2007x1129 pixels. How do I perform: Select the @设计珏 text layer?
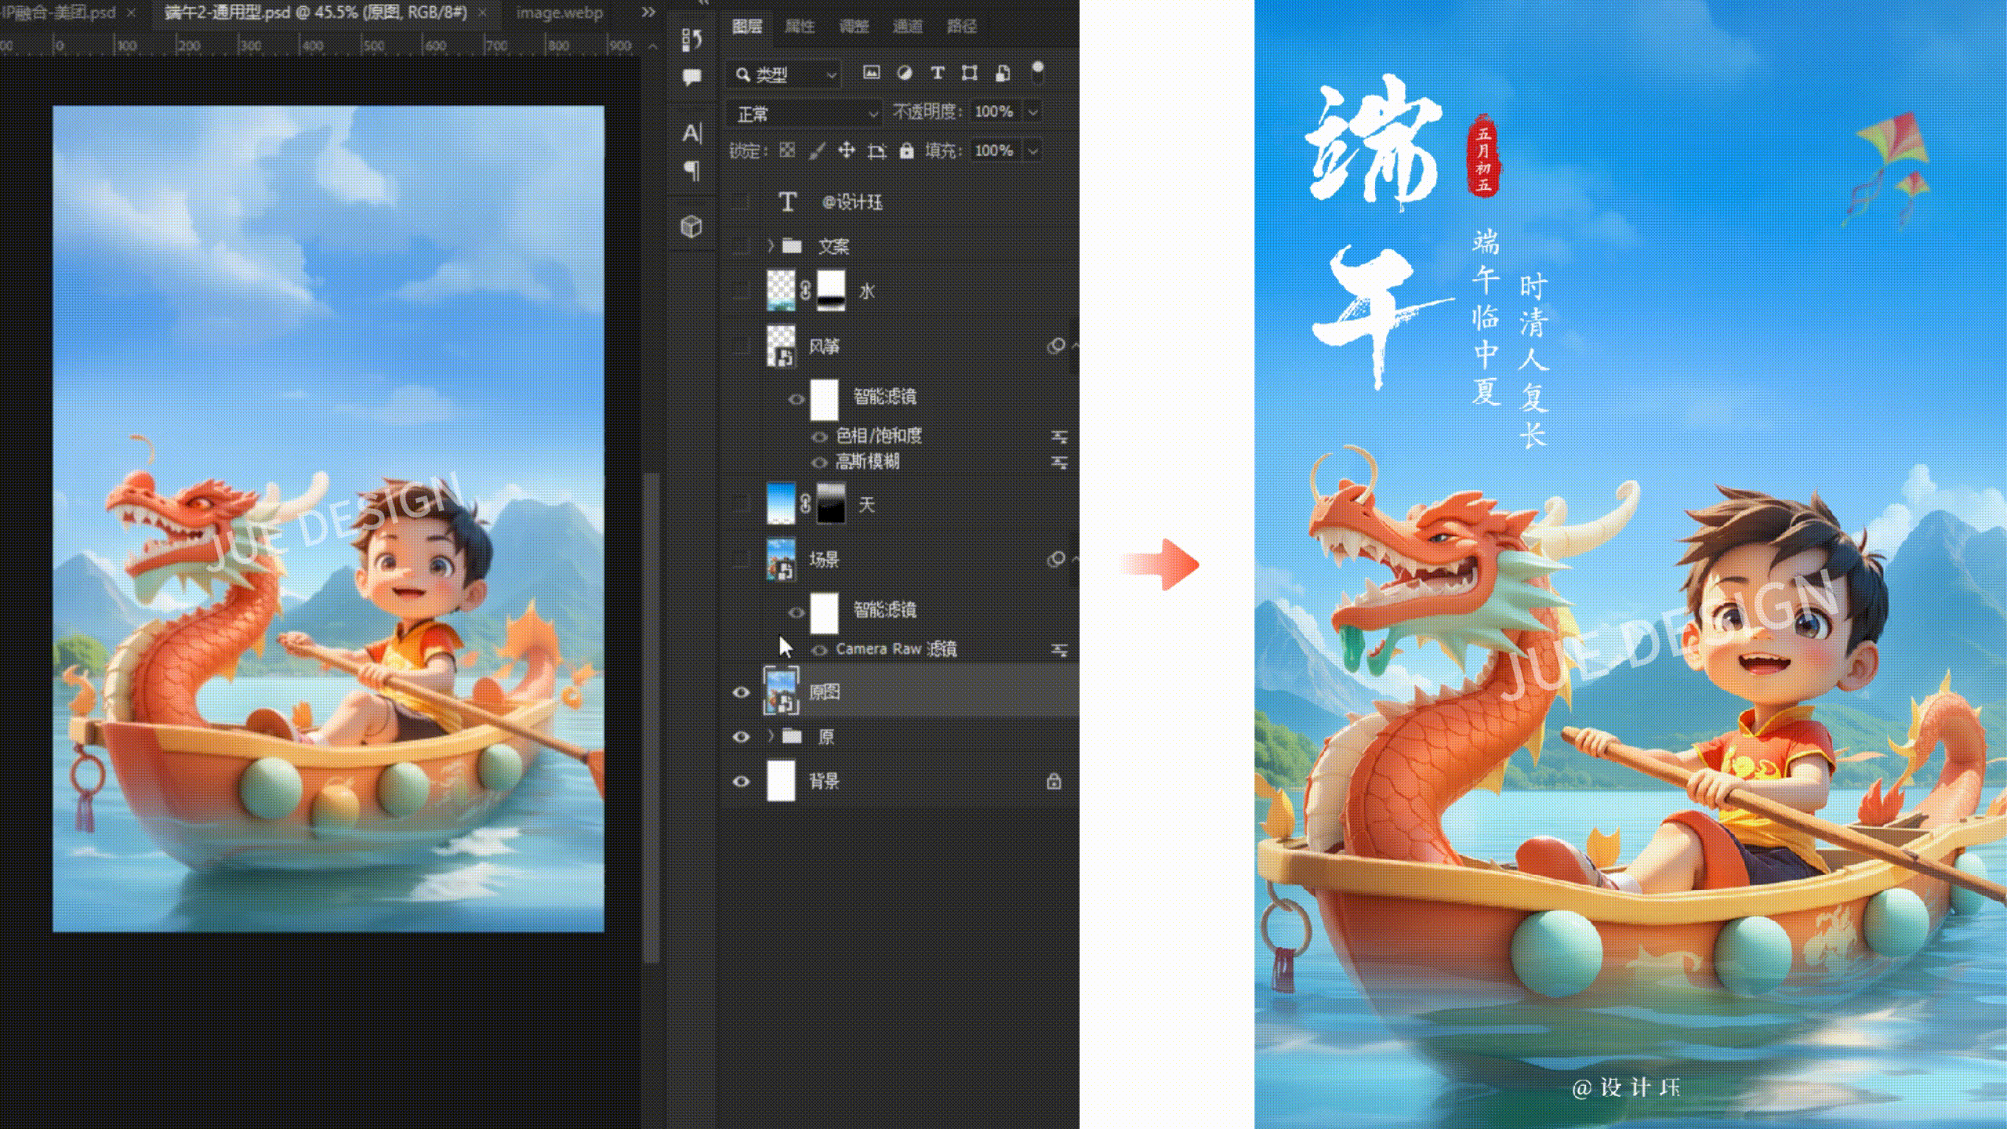[x=852, y=202]
